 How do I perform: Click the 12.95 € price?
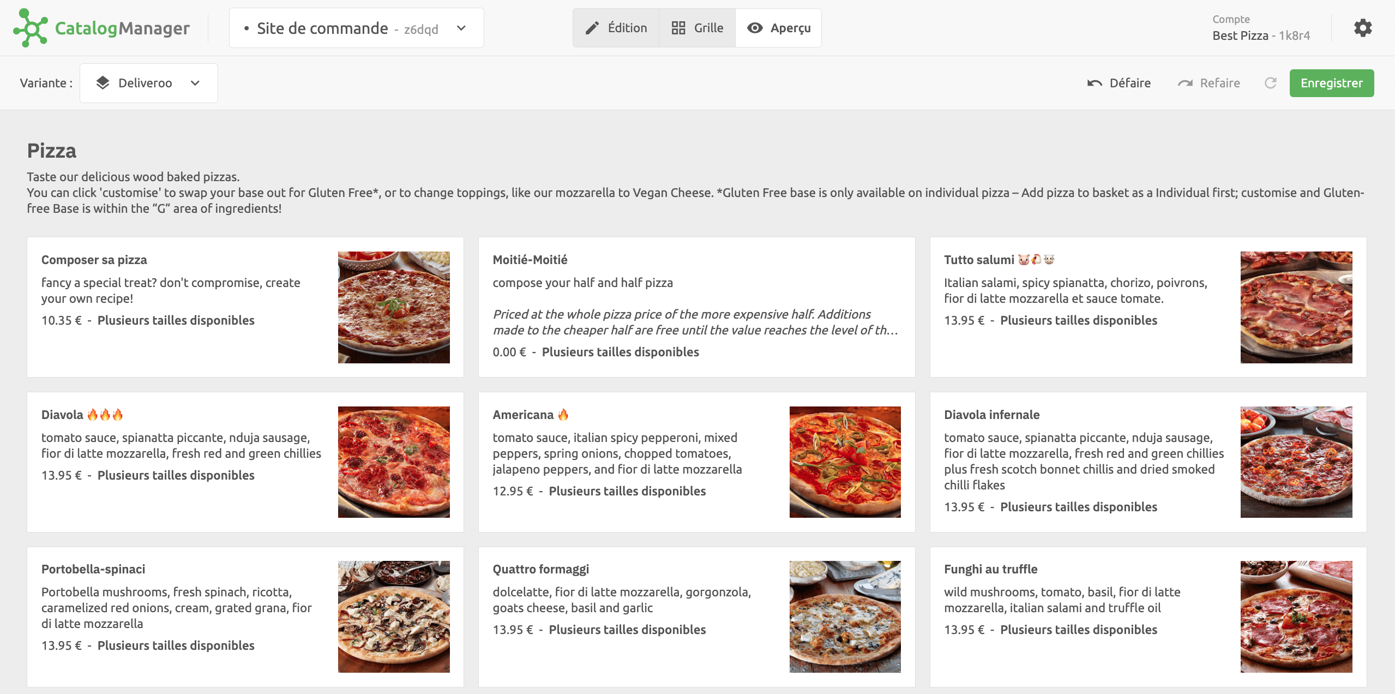tap(513, 491)
